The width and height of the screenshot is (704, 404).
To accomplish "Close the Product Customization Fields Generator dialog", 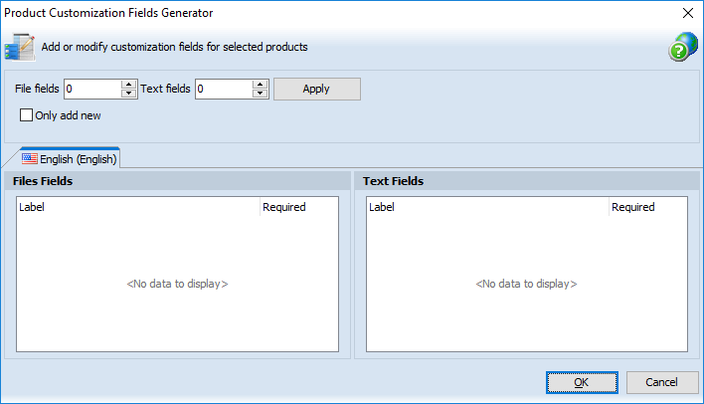I will (x=687, y=13).
